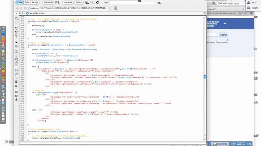Open the FILES panel
Screen dimensions: 261x146
[x=252, y=3]
